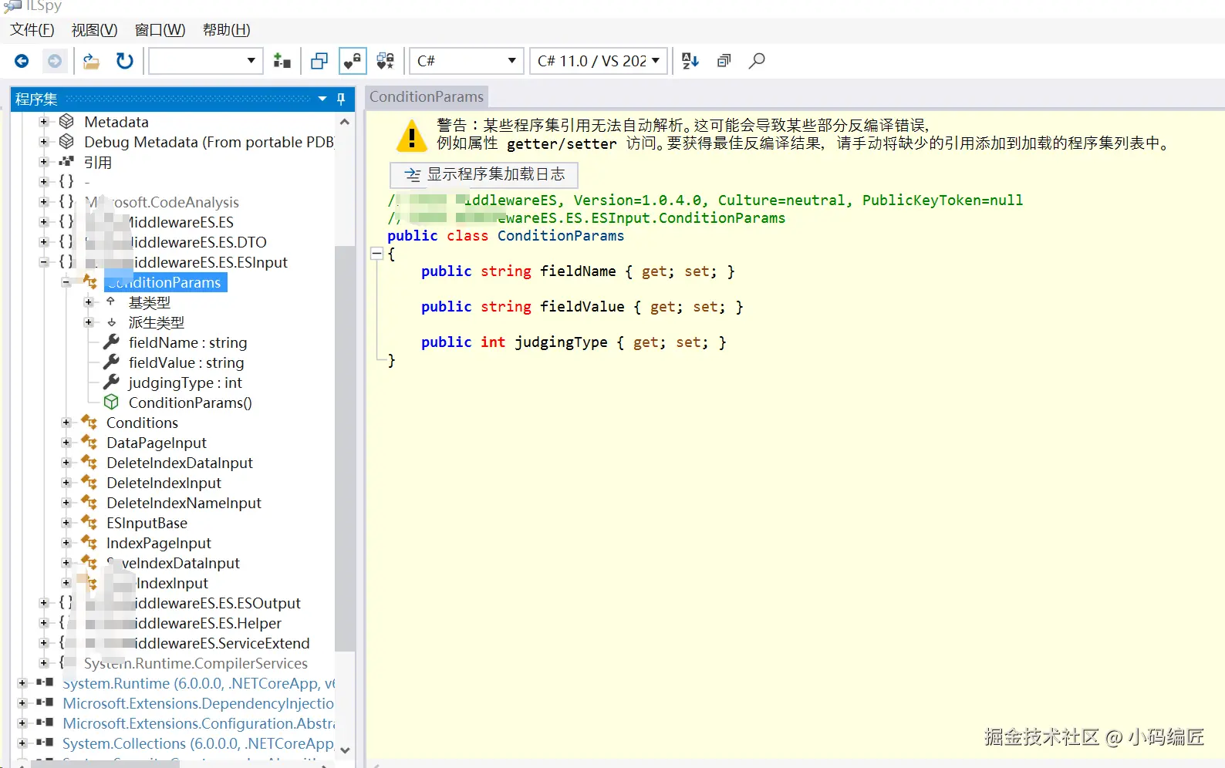Click the manage assembly lists icon
The height and width of the screenshot is (768, 1225).
[x=282, y=61]
